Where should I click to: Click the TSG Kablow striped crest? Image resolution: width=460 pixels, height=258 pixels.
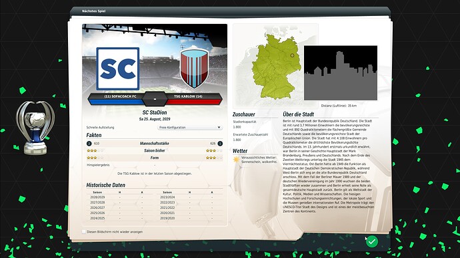(x=194, y=68)
